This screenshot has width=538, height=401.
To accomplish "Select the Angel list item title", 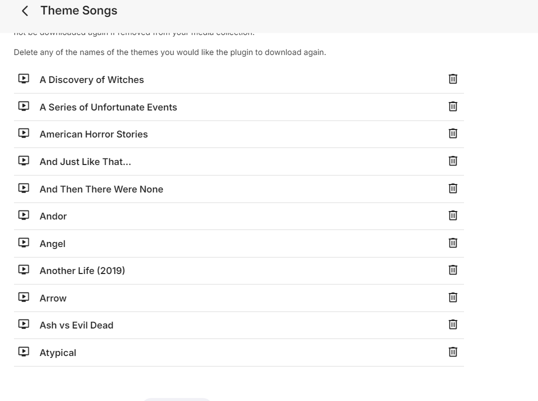I will click(x=52, y=243).
